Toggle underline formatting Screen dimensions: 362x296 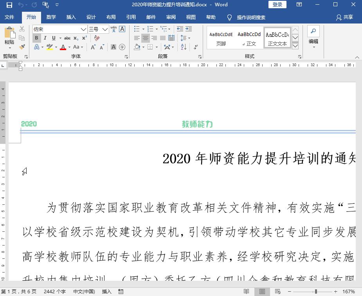click(x=53, y=38)
